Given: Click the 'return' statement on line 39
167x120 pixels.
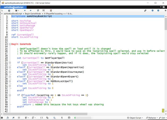Looking at the screenshot, I should coord(27,104).
